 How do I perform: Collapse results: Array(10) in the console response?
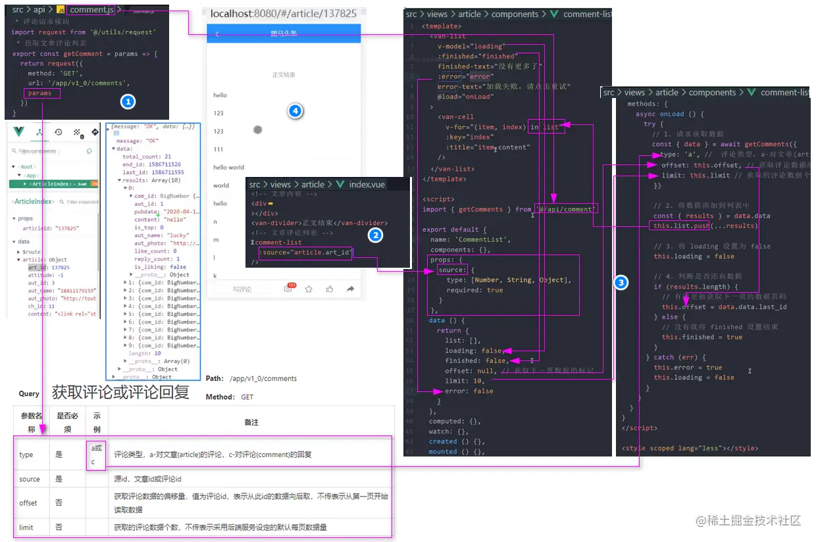pos(120,180)
